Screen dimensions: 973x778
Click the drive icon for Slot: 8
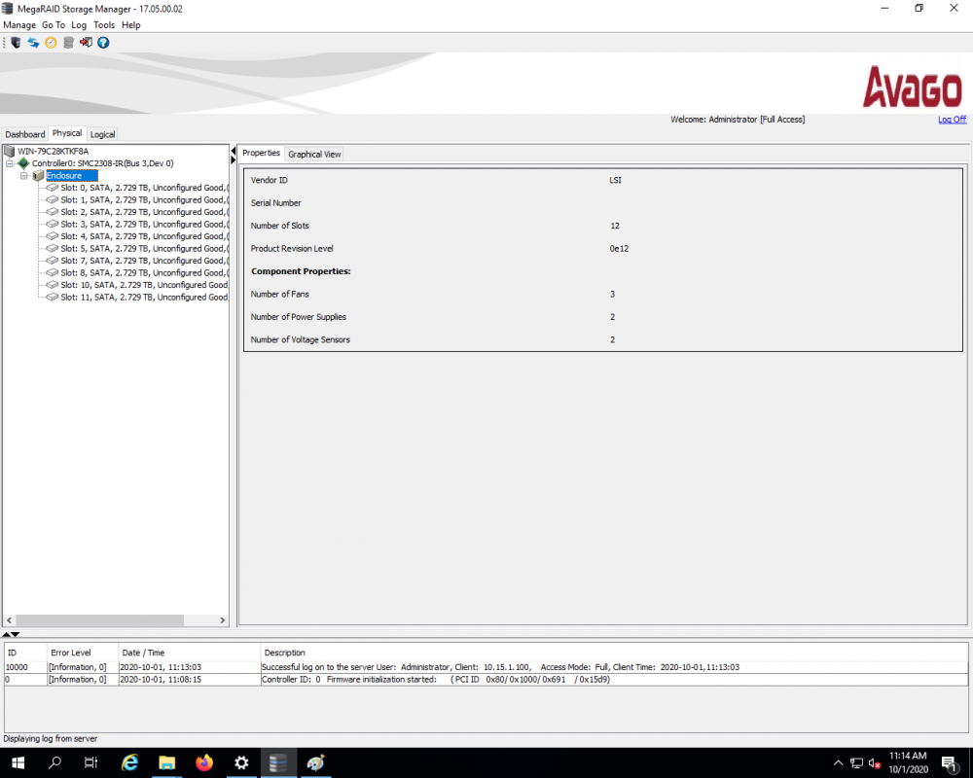53,272
